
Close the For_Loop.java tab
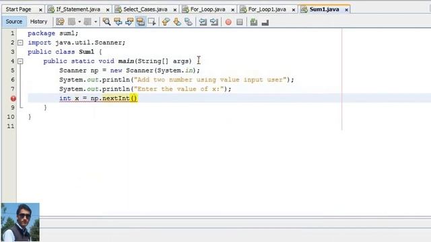232,9
